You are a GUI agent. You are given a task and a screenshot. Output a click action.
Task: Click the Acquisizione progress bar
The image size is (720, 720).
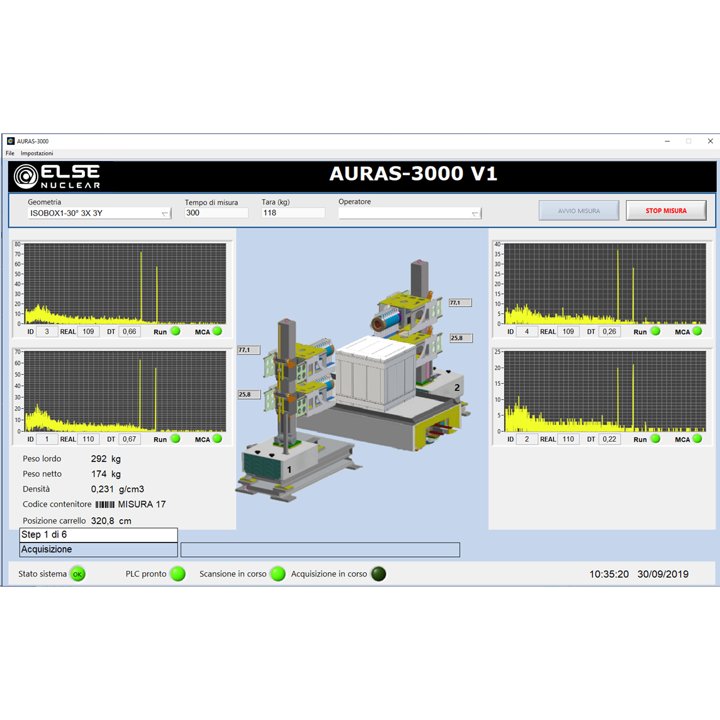pos(320,549)
